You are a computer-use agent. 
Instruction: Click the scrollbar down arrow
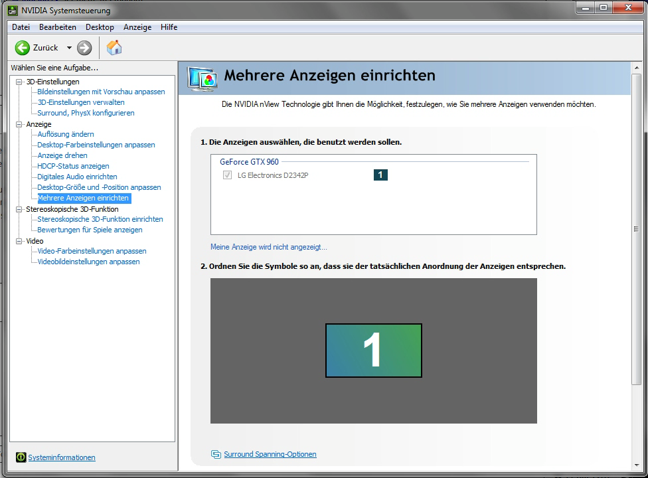coord(637,465)
